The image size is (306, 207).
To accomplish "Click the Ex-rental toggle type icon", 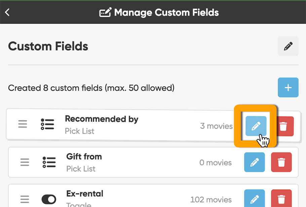I will (49, 199).
